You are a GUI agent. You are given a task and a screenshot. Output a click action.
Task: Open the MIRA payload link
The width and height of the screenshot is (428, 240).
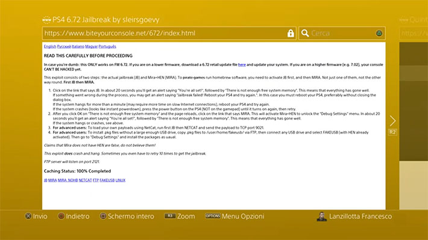tap(52, 180)
